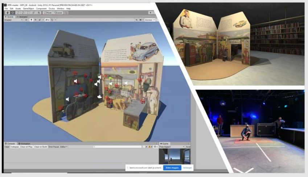Toggle Clear on Build option
Viewport: 308px width, 177px height.
(41, 147)
